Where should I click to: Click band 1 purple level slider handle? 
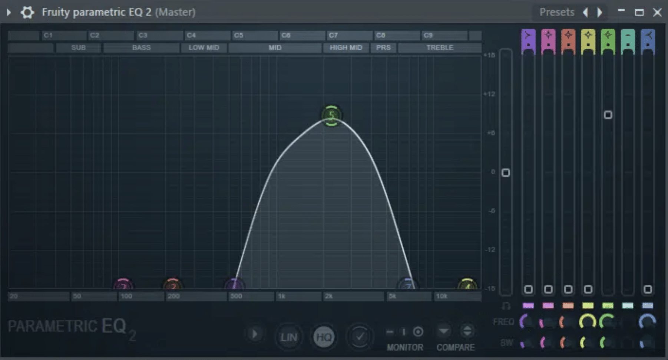coord(528,289)
